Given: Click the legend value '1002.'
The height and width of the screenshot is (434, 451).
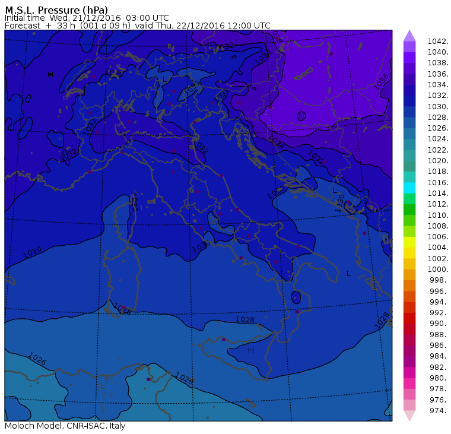Looking at the screenshot, I should [x=438, y=258].
